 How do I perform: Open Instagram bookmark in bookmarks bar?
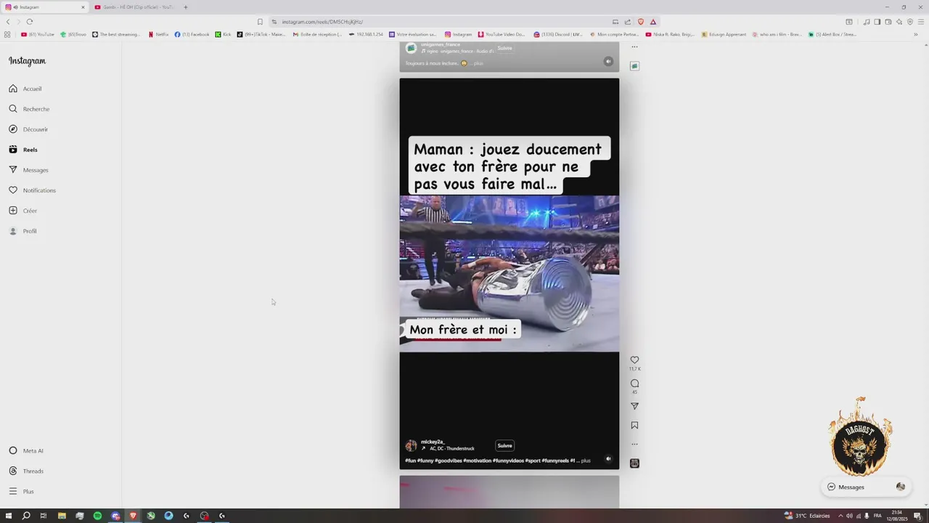click(458, 34)
